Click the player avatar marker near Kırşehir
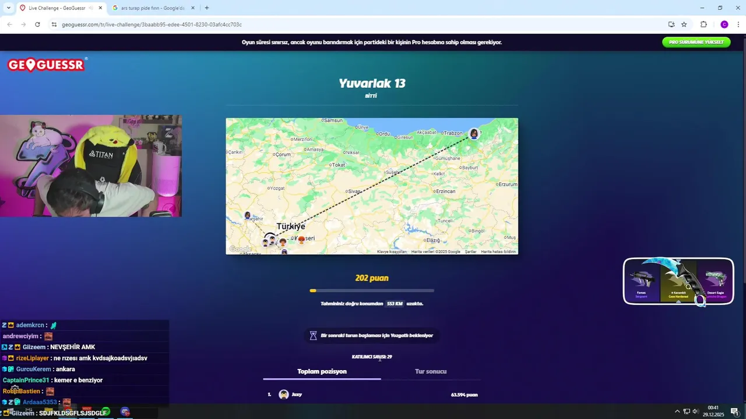The width and height of the screenshot is (746, 419). [x=248, y=216]
